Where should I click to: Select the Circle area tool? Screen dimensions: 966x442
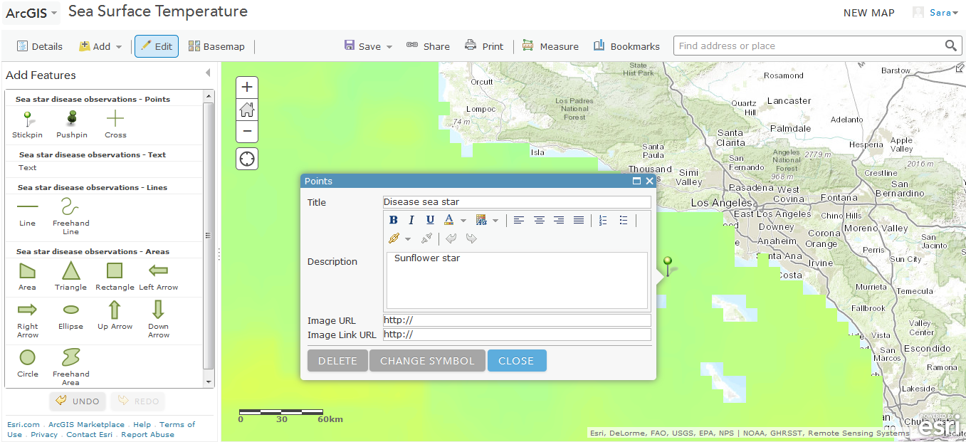pos(27,357)
